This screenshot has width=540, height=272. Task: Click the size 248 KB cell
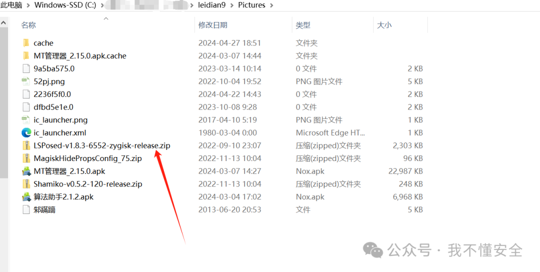[412, 184]
